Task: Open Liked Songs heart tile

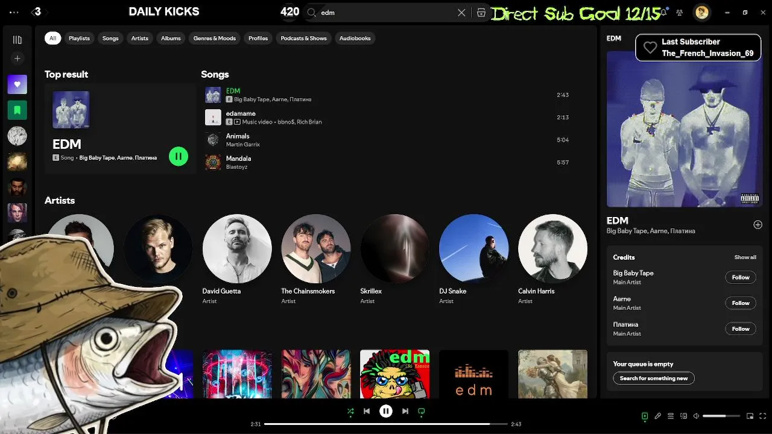Action: click(x=17, y=84)
